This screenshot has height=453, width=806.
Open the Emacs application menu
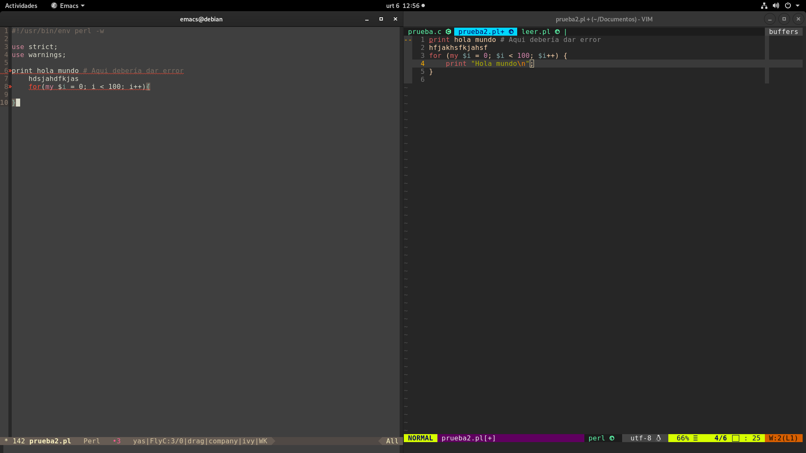(x=68, y=5)
